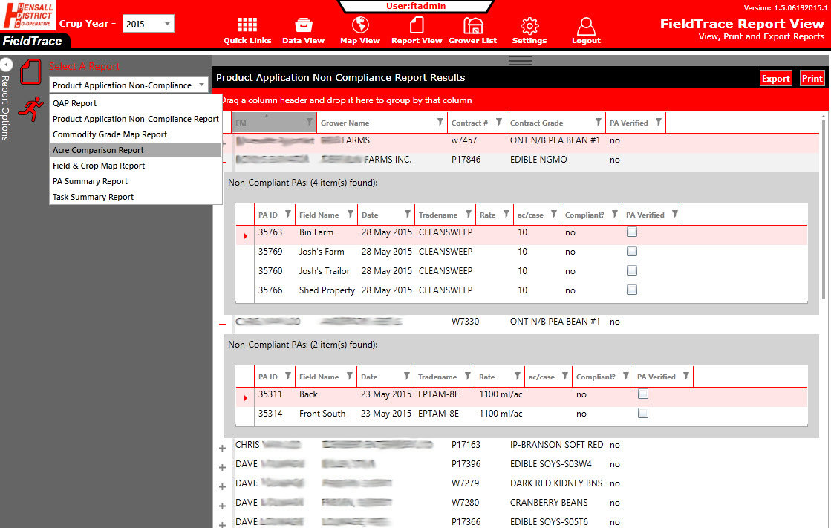Collapse the Report Options panel arrow
This screenshot has height=528, width=831.
point(6,65)
